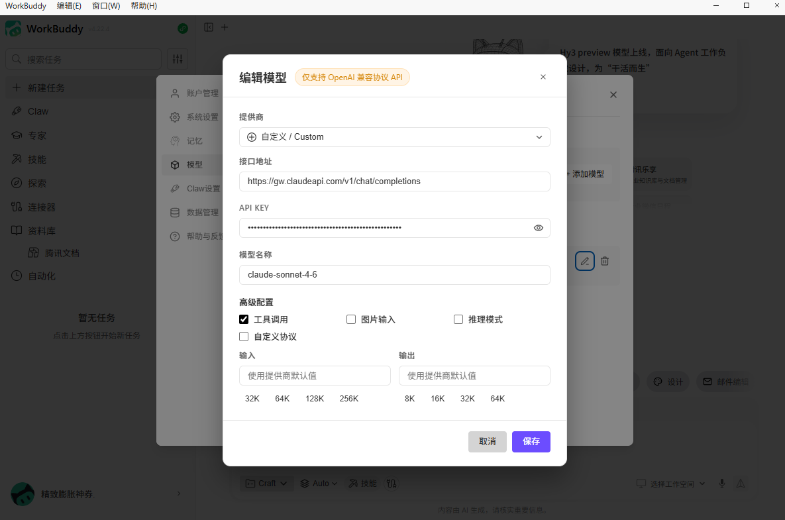Screen dimensions: 785x520
Task: Click the plus new tab icon
Action: (x=225, y=28)
